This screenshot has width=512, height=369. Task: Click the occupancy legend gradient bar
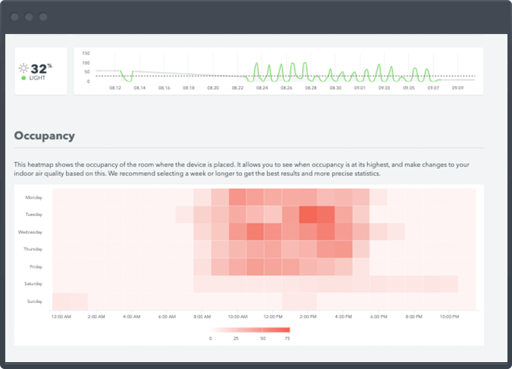[250, 330]
